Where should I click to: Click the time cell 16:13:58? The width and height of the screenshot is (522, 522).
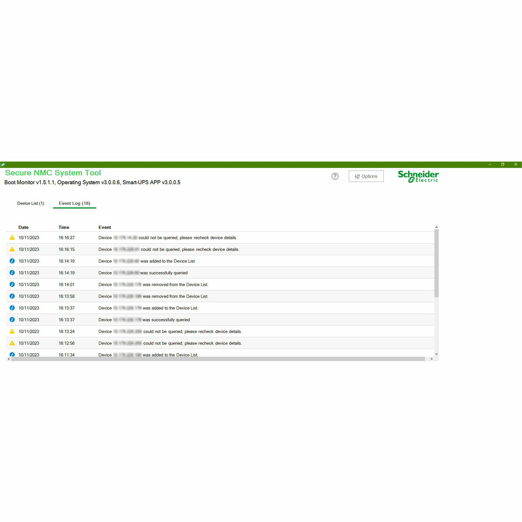point(67,296)
